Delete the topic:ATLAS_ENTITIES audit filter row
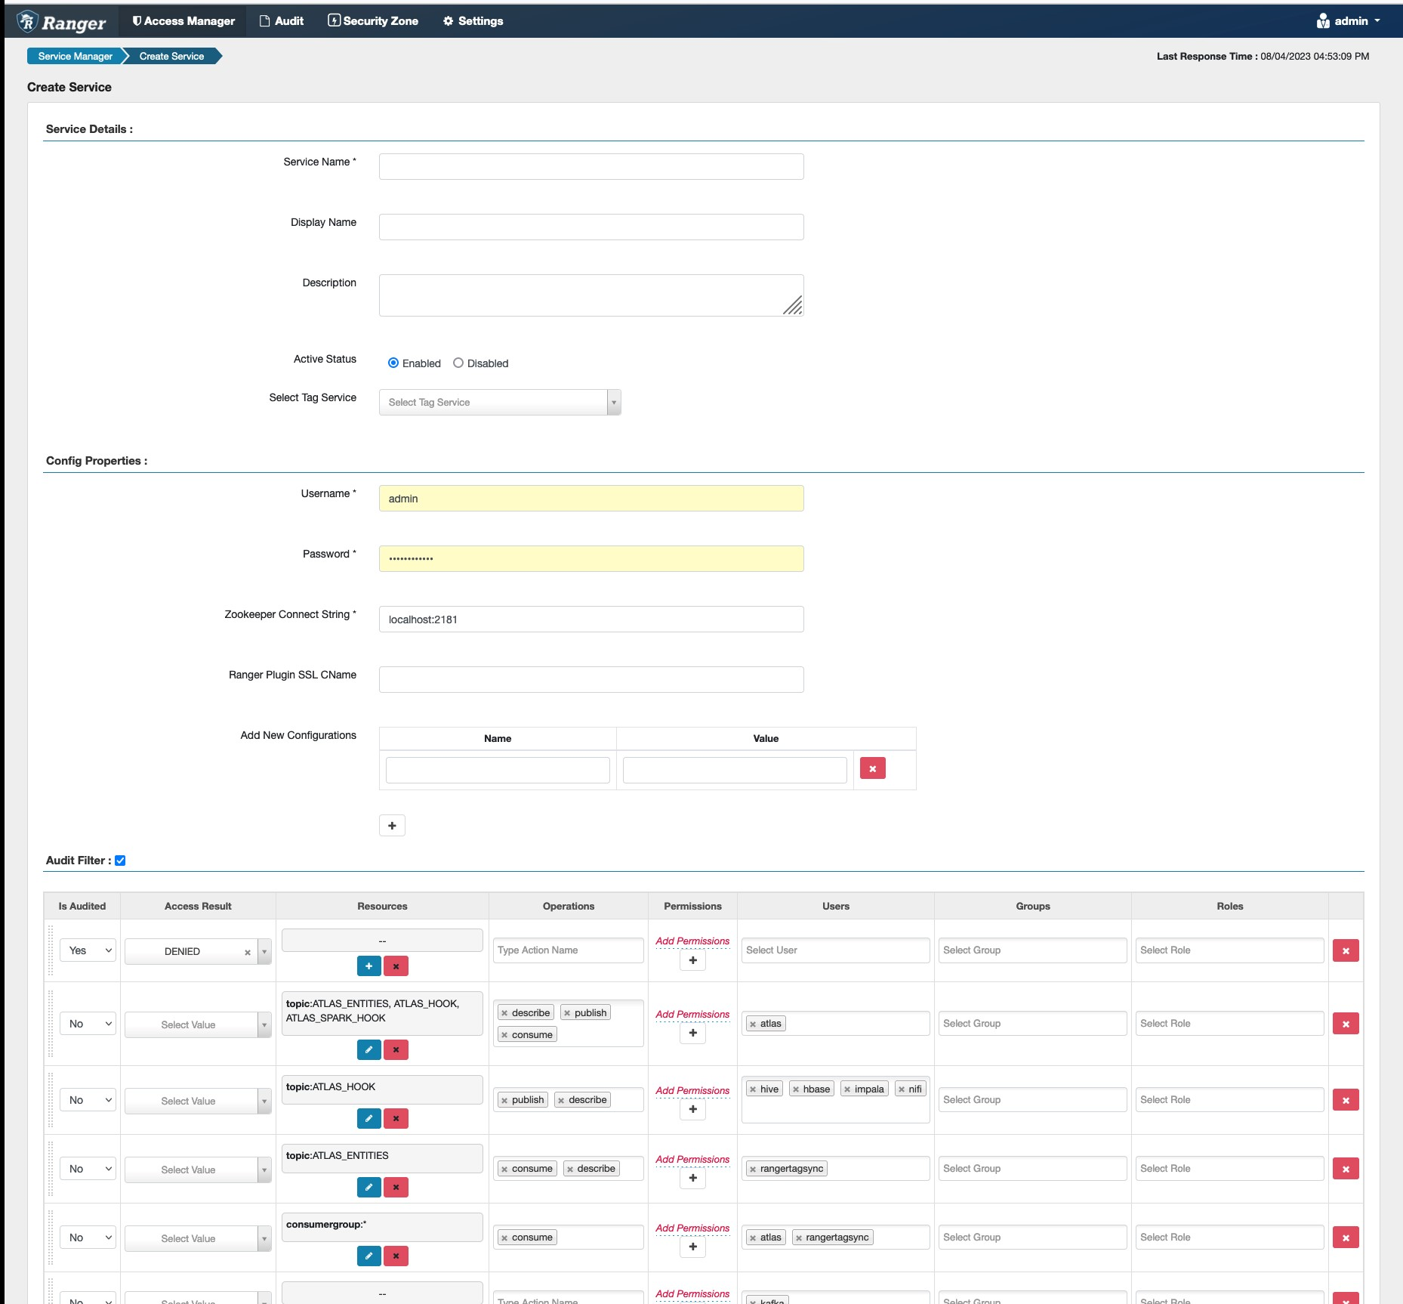This screenshot has height=1304, width=1403. pyautogui.click(x=1346, y=1169)
